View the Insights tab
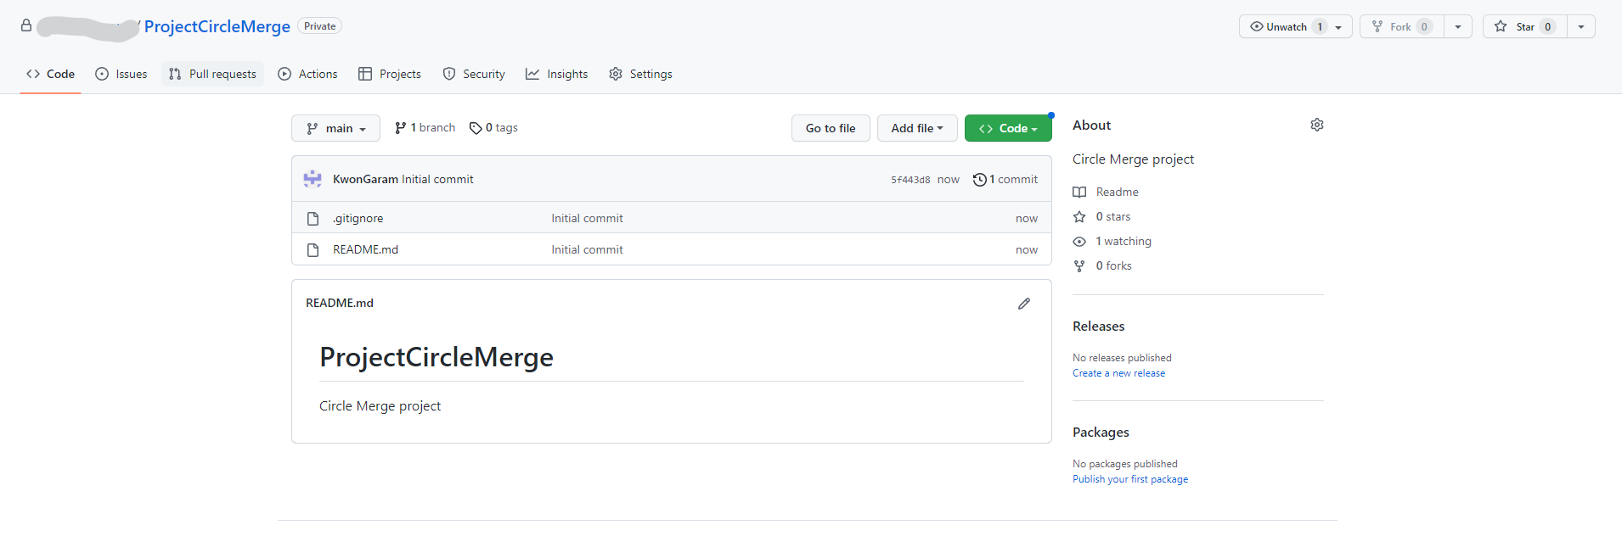The height and width of the screenshot is (536, 1622). point(557,74)
